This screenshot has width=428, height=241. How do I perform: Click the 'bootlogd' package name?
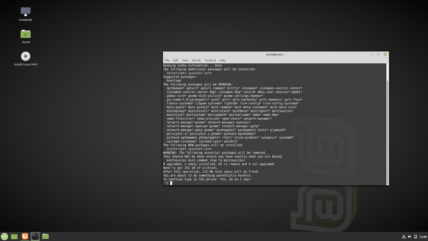tap(174, 81)
